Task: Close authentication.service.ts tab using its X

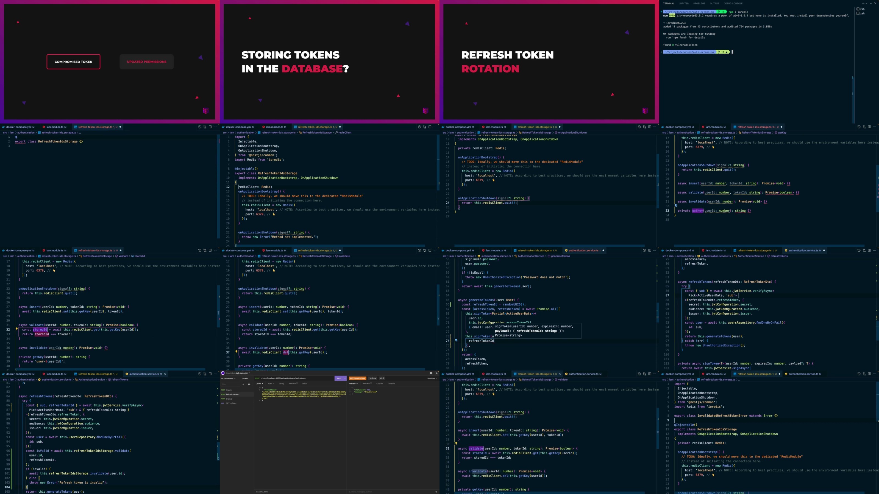Action: pyautogui.click(x=165, y=374)
